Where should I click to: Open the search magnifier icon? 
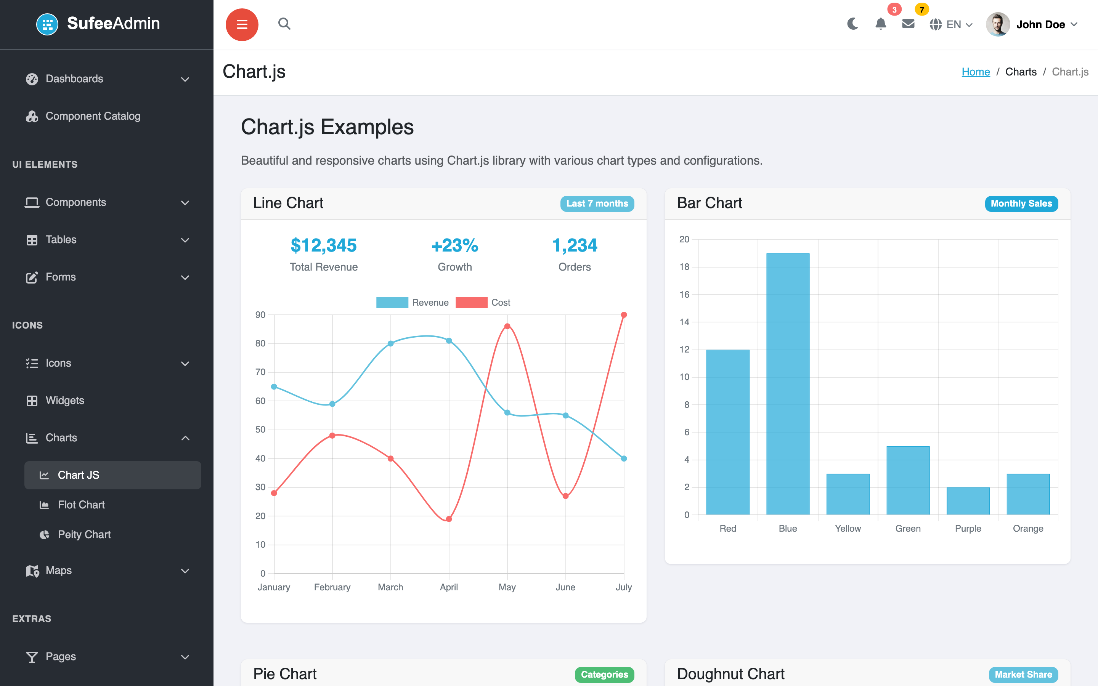tap(284, 24)
